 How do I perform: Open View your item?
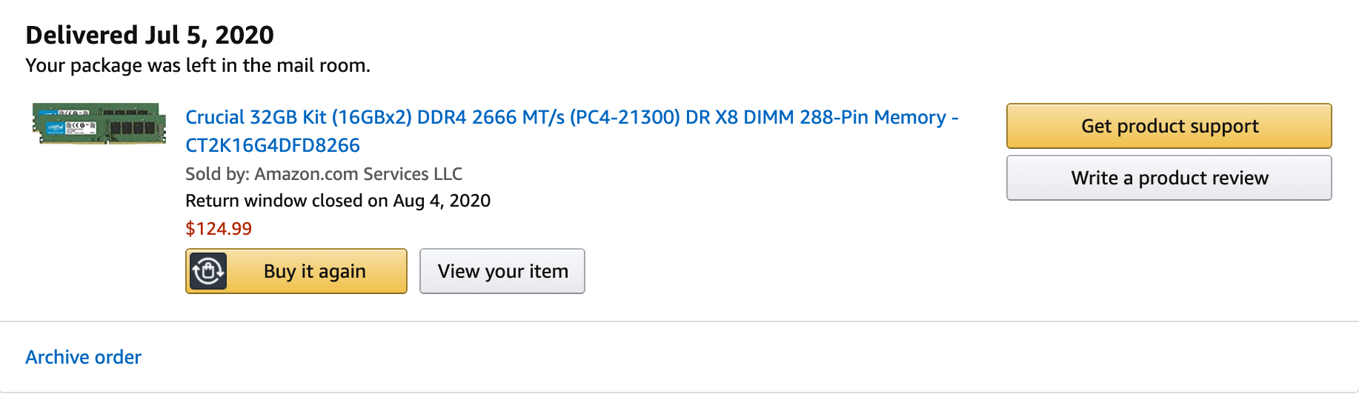(x=502, y=271)
